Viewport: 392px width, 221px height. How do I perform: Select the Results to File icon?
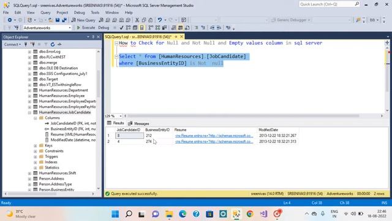click(x=187, y=28)
